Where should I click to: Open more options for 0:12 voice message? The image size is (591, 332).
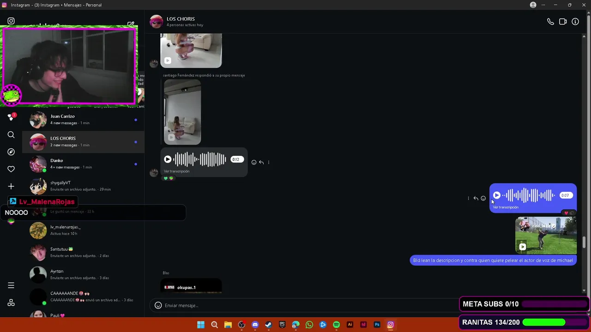coord(269,162)
